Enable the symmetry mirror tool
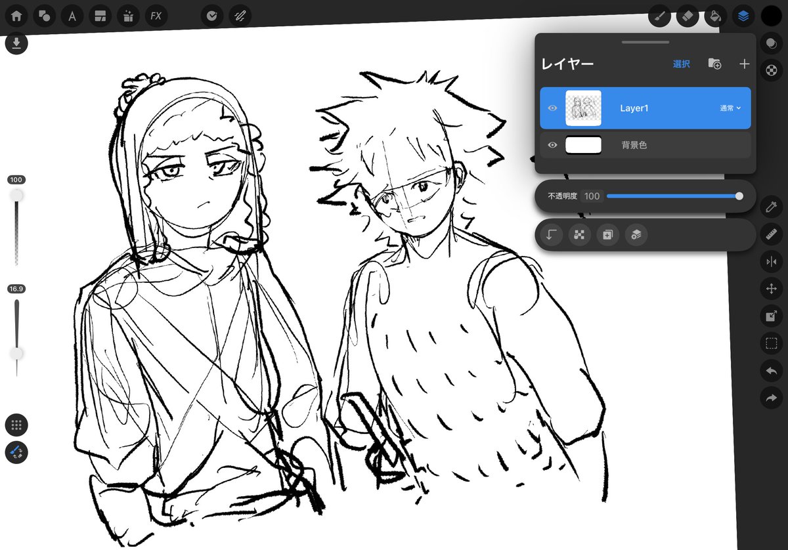The image size is (788, 550). pos(772,262)
